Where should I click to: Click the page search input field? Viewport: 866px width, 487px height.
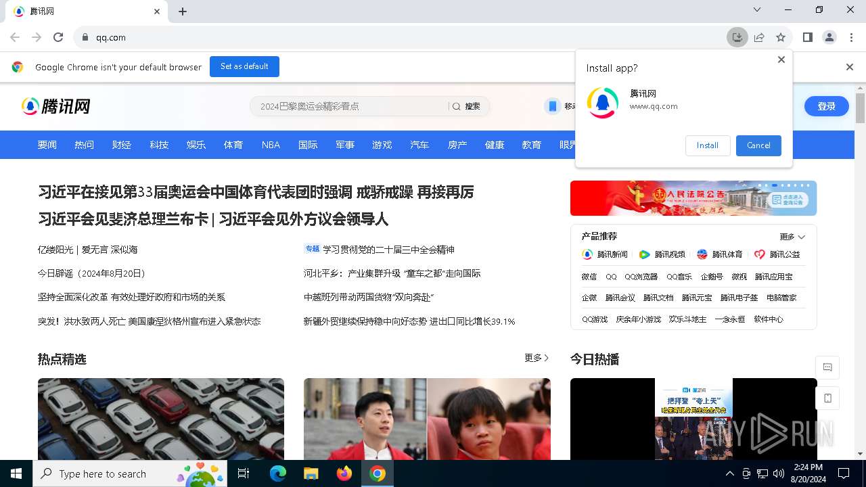350,106
